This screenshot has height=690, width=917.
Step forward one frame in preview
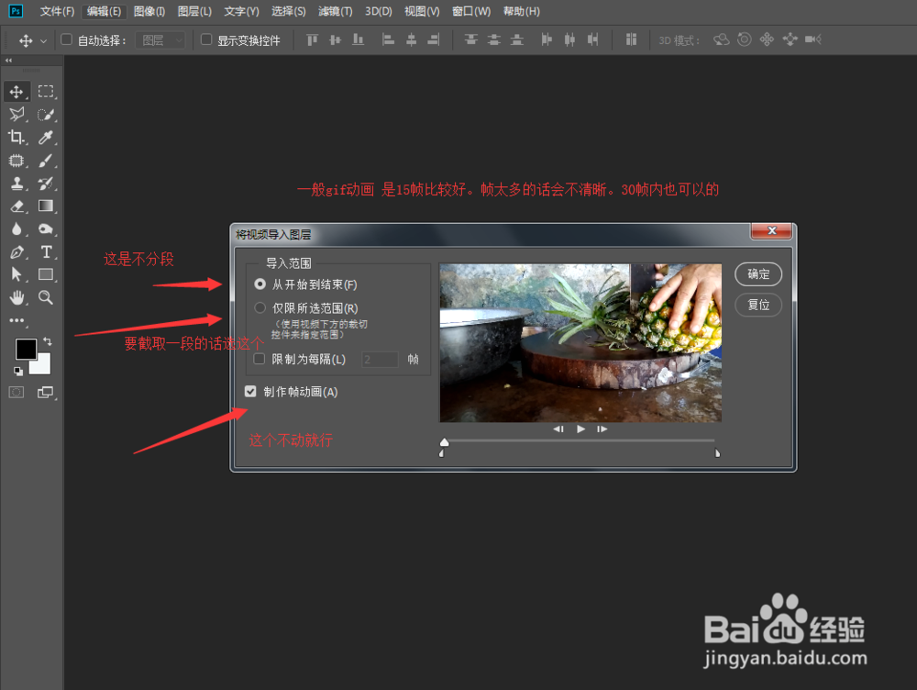pyautogui.click(x=602, y=429)
